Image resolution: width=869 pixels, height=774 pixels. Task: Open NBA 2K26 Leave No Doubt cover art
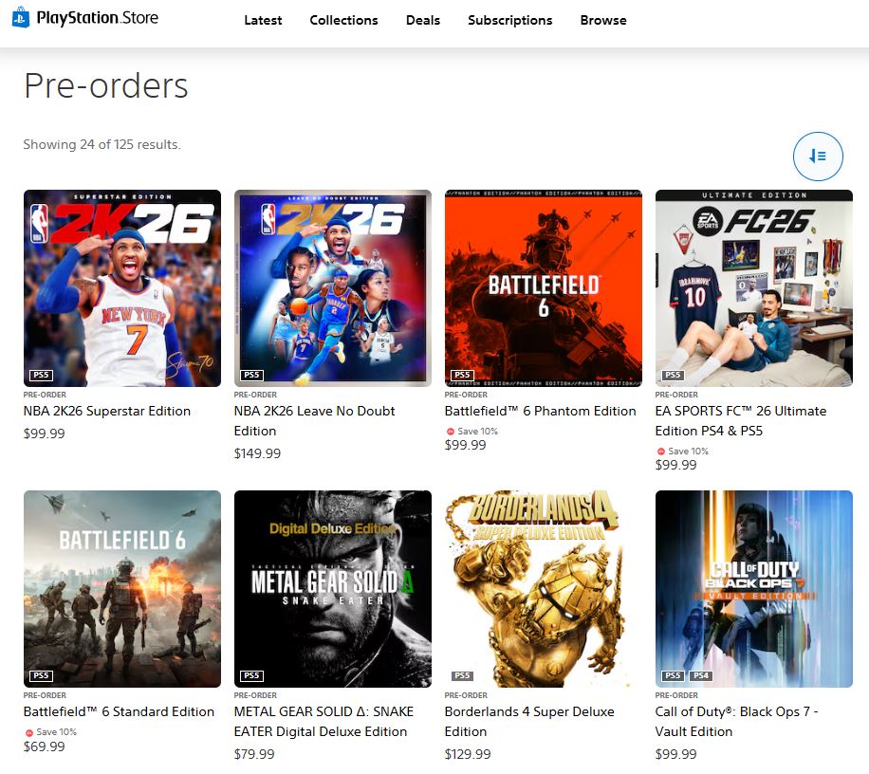[x=333, y=288]
